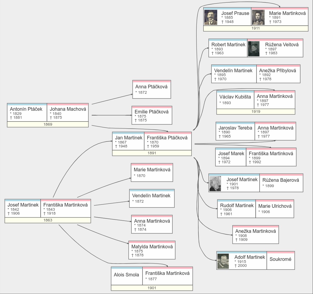
Task: Open Anežka Přibylová's card
Action: point(278,74)
